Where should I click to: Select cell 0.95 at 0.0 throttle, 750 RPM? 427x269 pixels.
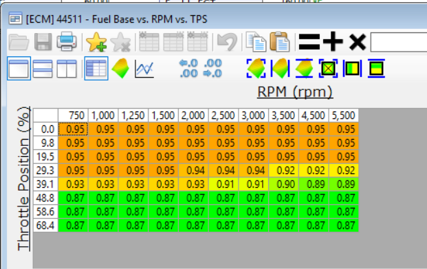[73, 129]
